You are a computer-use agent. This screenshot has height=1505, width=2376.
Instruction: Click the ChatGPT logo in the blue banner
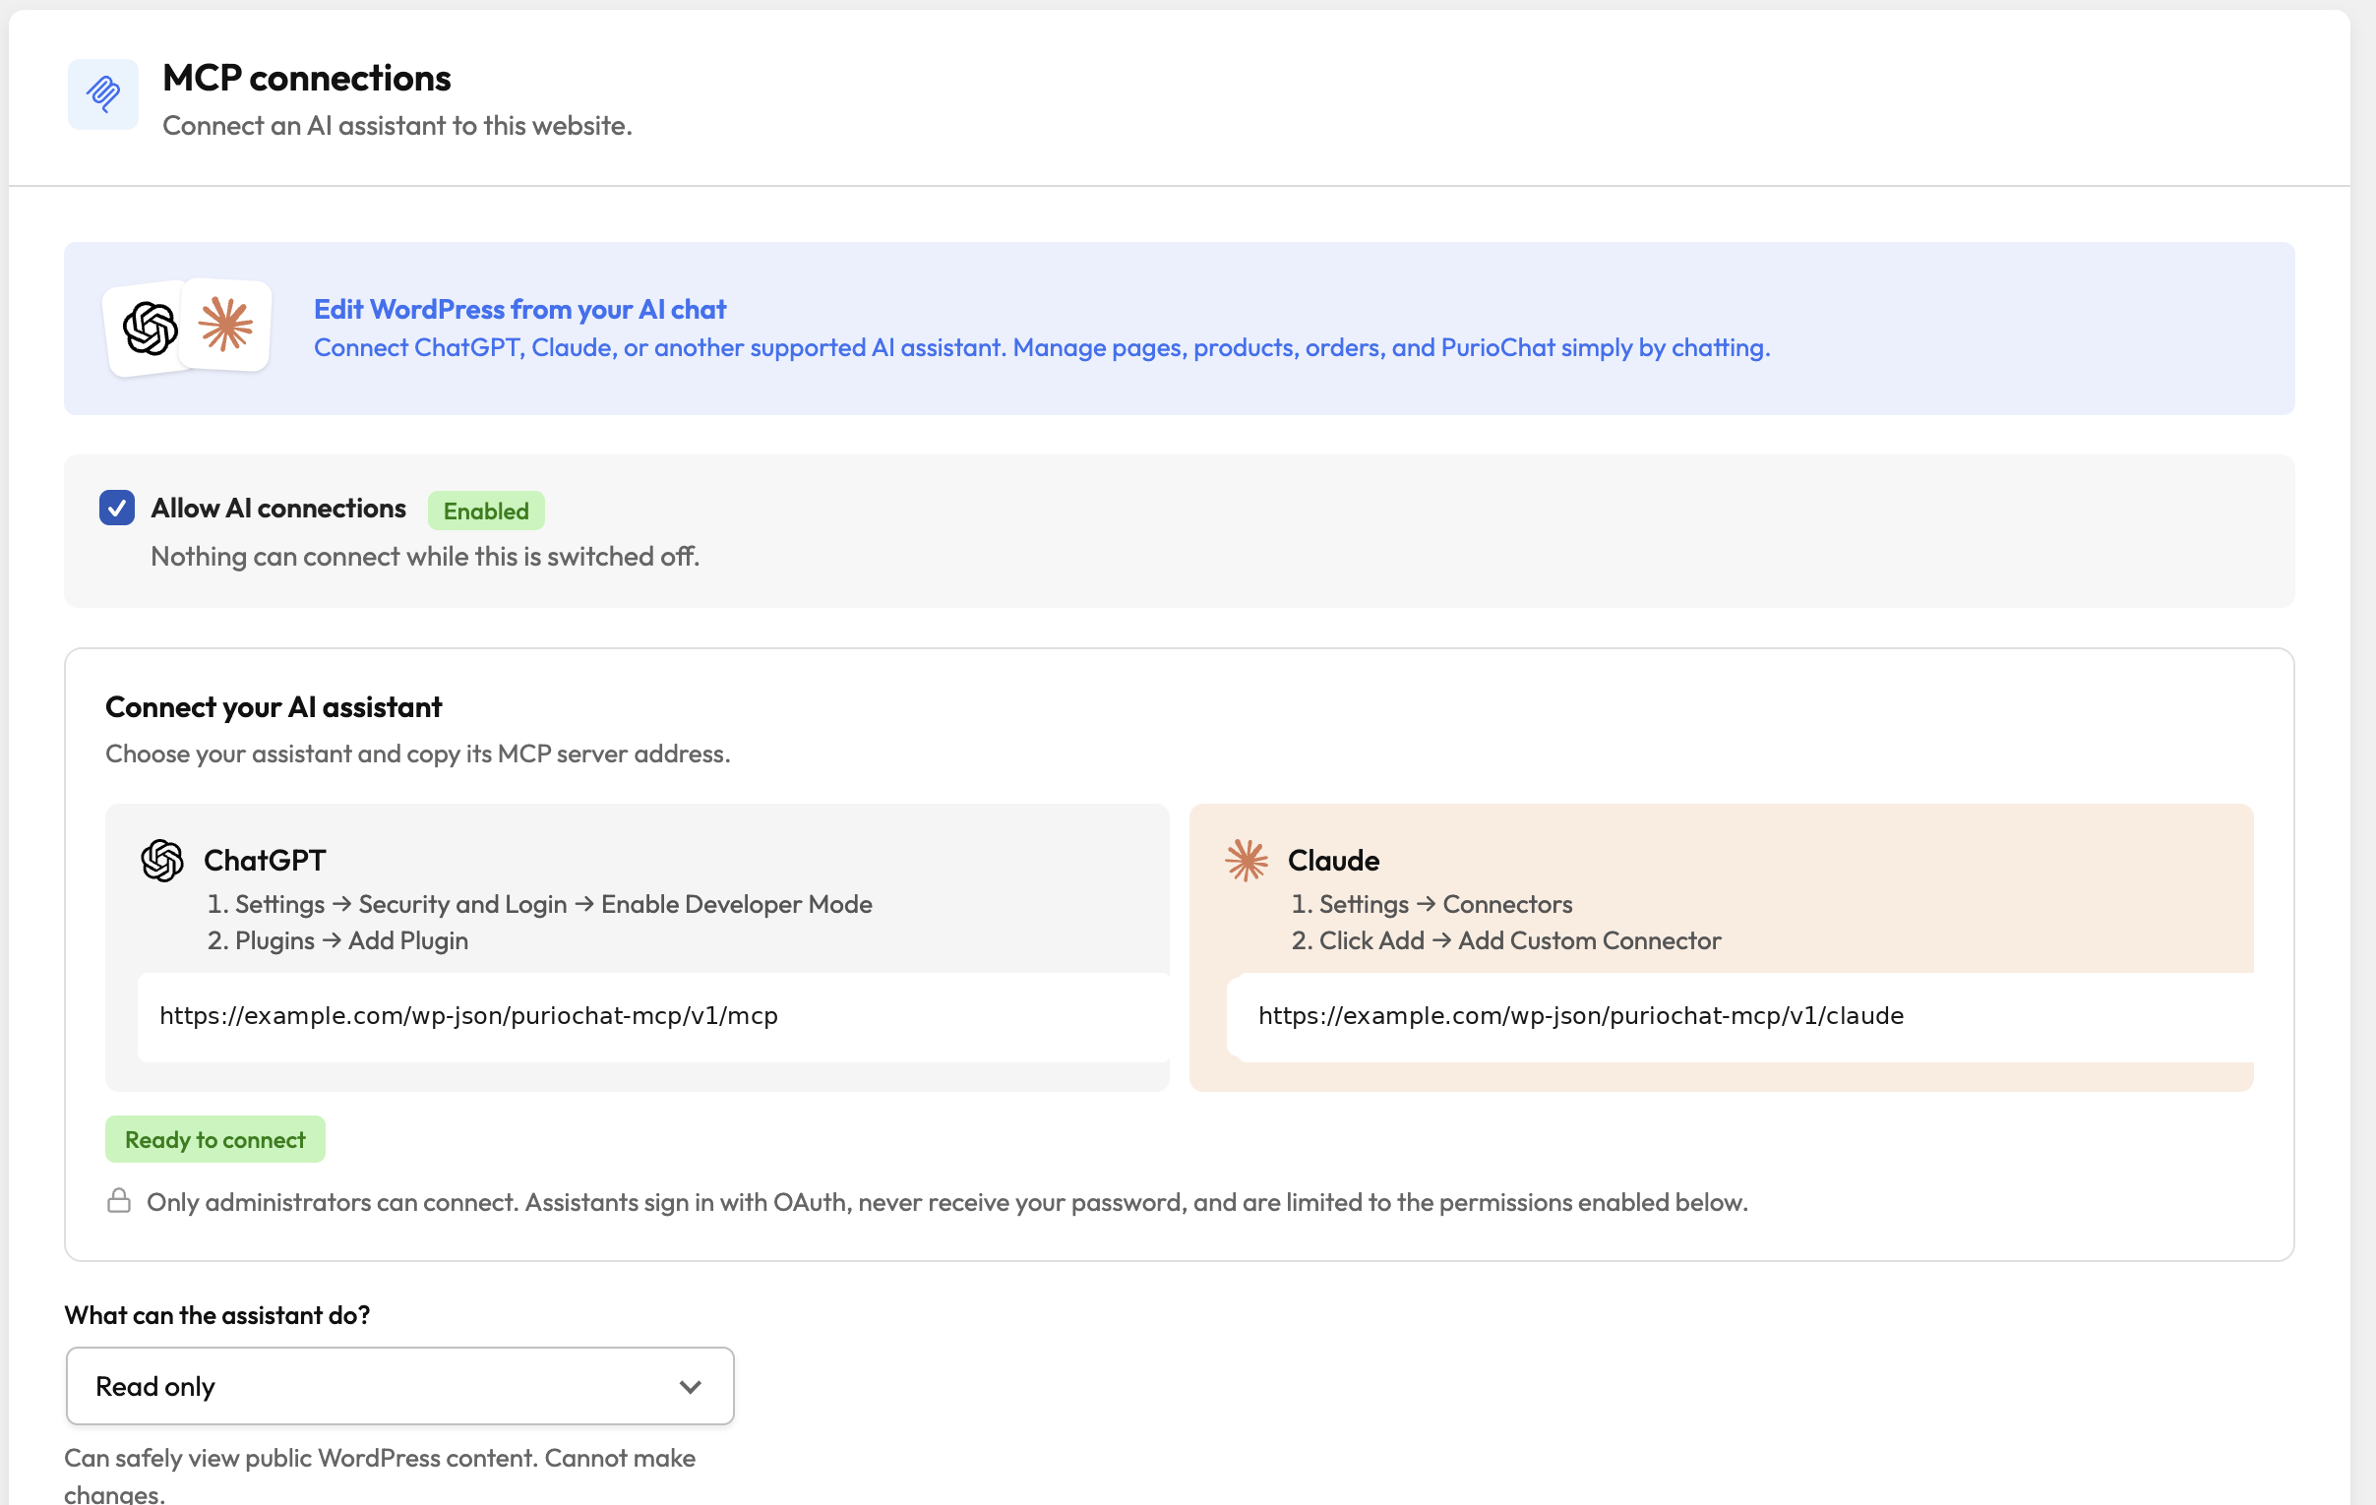click(x=150, y=329)
